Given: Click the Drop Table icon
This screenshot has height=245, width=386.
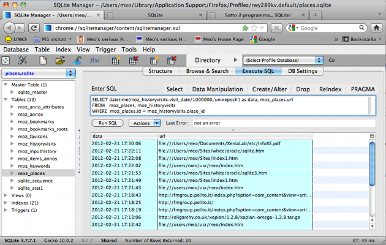Looking at the screenshot, I should tap(134, 60).
